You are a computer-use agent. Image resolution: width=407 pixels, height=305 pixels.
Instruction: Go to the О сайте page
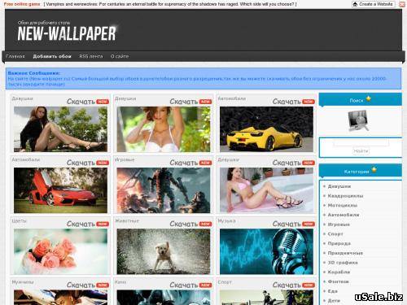(x=120, y=56)
